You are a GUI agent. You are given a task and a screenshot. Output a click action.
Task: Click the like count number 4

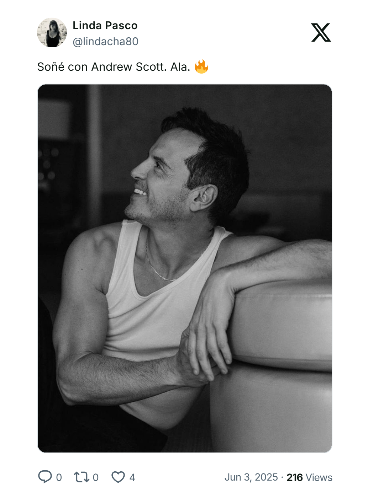[x=132, y=477]
